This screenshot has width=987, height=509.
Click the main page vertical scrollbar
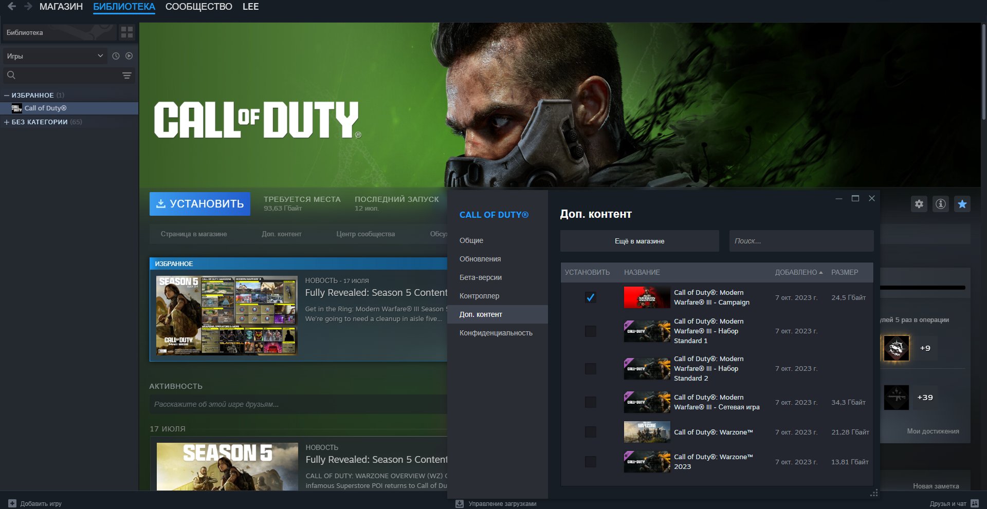click(x=983, y=72)
